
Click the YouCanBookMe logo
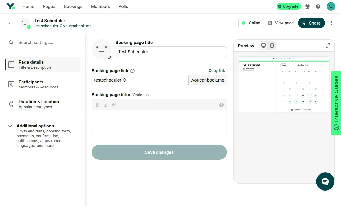click(11, 6)
